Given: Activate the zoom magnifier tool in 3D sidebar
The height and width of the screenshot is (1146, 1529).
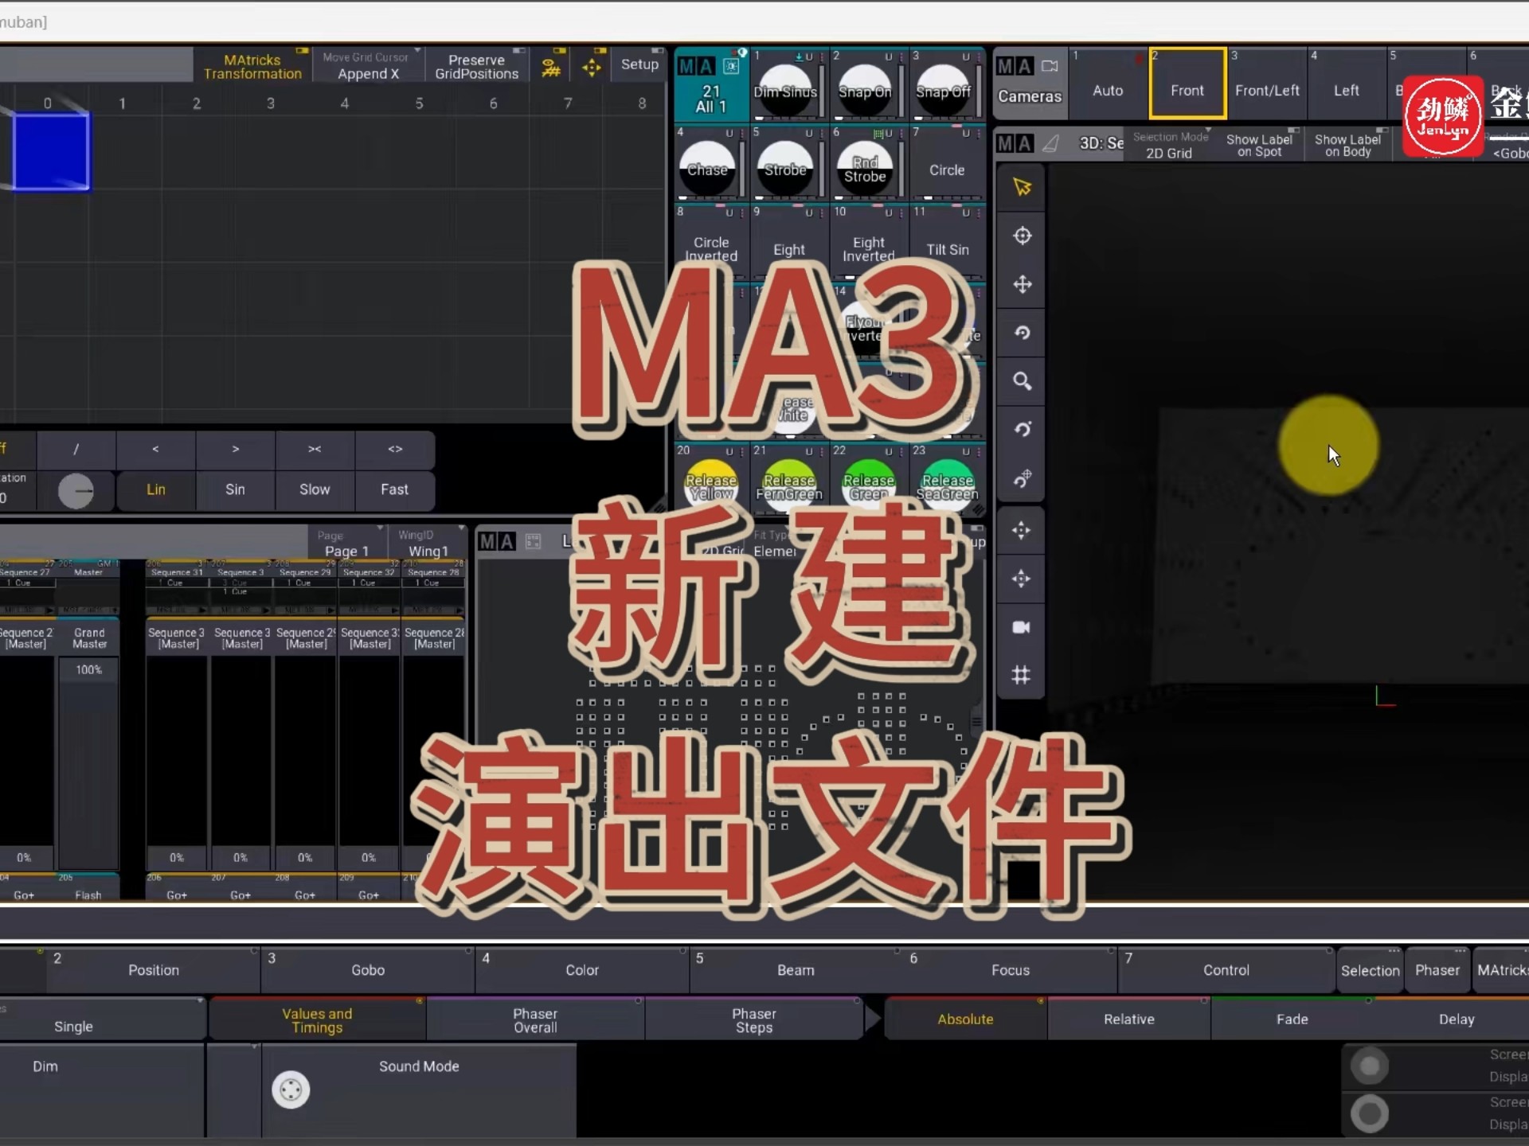Looking at the screenshot, I should pyautogui.click(x=1022, y=381).
